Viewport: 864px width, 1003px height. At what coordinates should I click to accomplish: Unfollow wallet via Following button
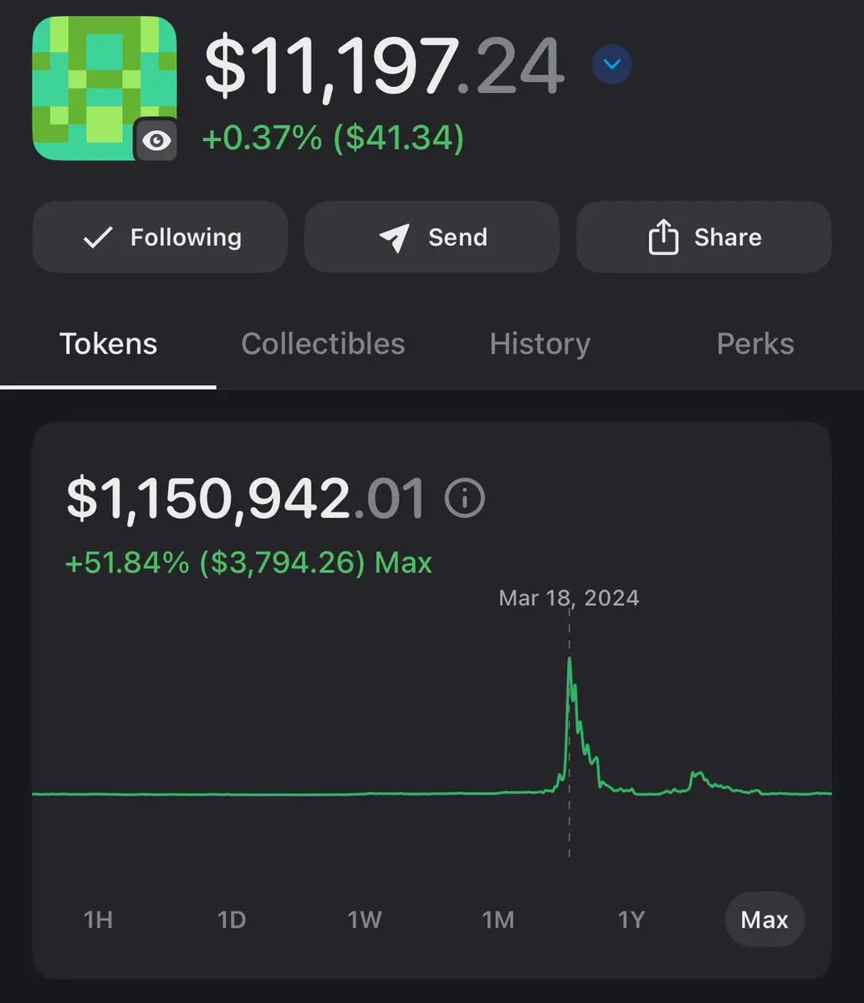[x=160, y=237]
